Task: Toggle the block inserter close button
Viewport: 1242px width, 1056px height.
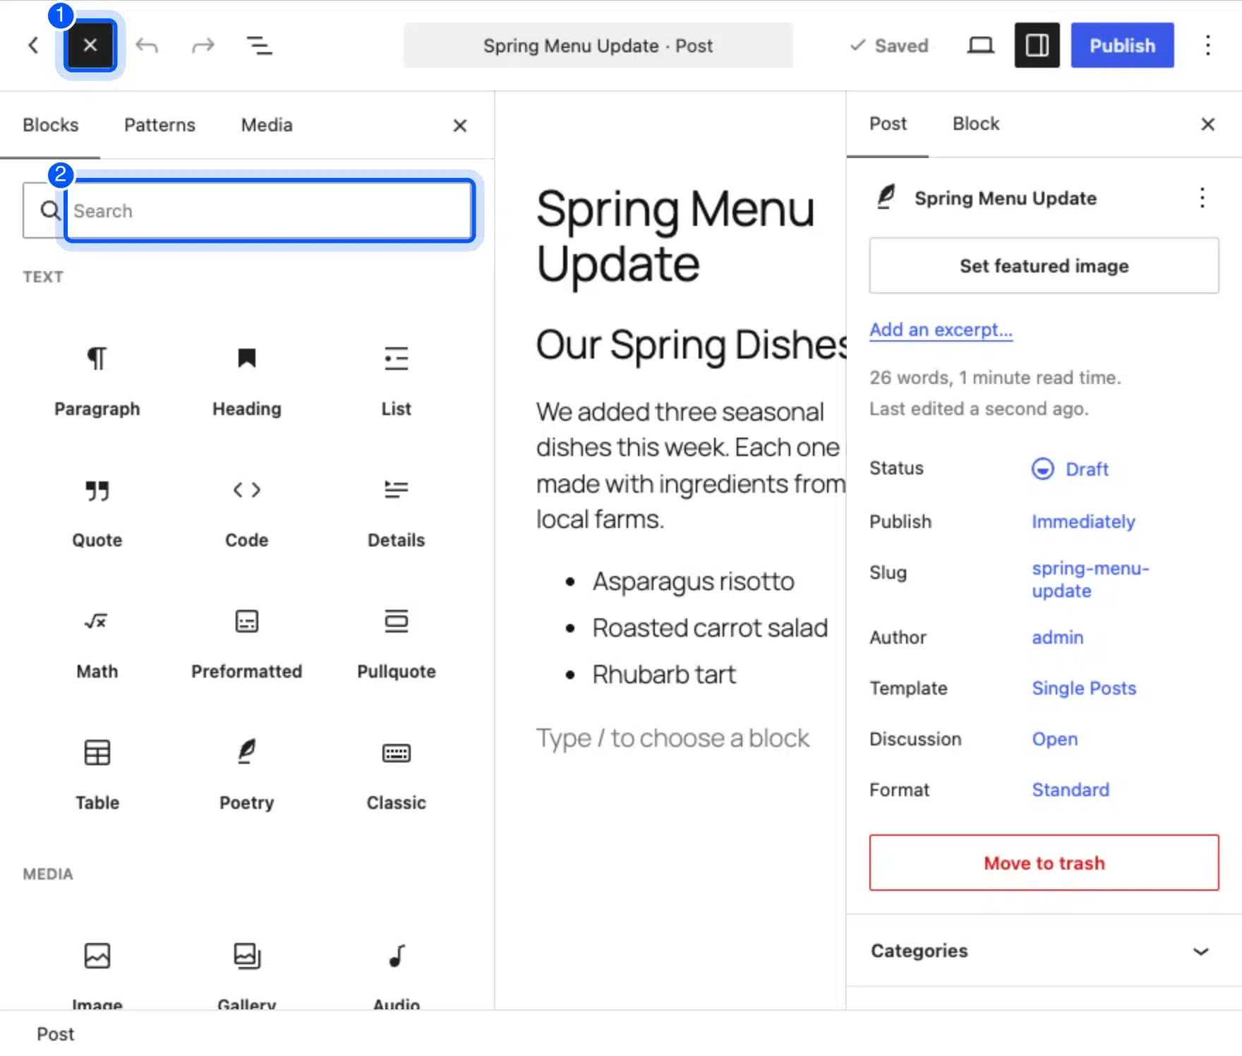Action: (x=90, y=46)
